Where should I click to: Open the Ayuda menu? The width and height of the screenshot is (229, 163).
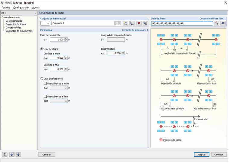click(36, 8)
